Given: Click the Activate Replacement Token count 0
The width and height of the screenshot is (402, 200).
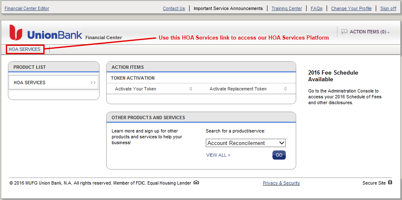Looking at the screenshot, I should [285, 89].
